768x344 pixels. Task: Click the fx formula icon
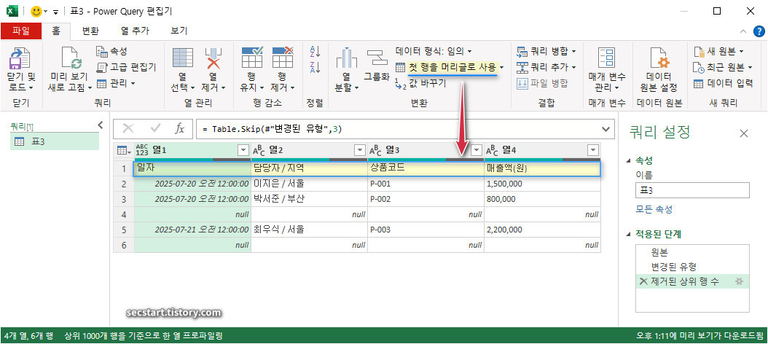[x=180, y=128]
